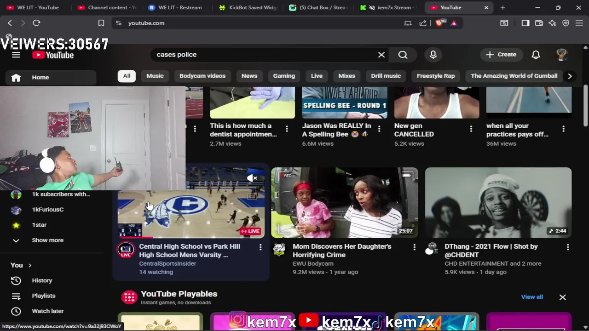Open the browser main menu icon
Viewport: 589px width, 331px height.
pyautogui.click(x=579, y=23)
